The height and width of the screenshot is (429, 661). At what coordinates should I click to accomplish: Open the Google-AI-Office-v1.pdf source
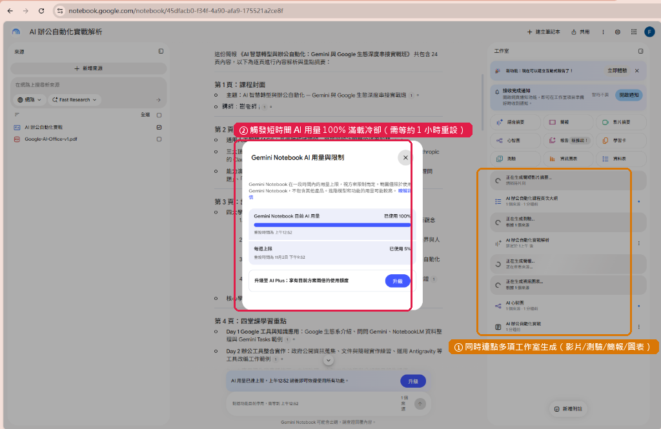50,139
